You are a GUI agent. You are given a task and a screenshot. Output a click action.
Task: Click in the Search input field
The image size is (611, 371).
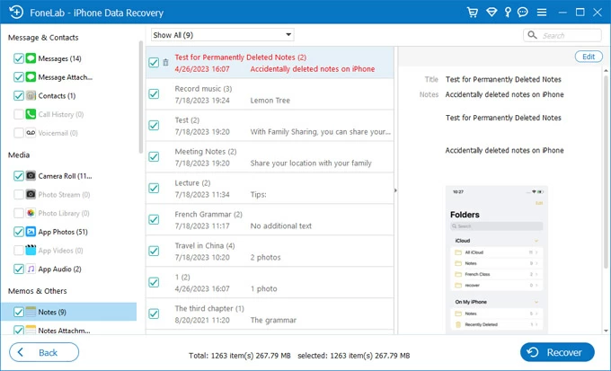click(x=568, y=35)
